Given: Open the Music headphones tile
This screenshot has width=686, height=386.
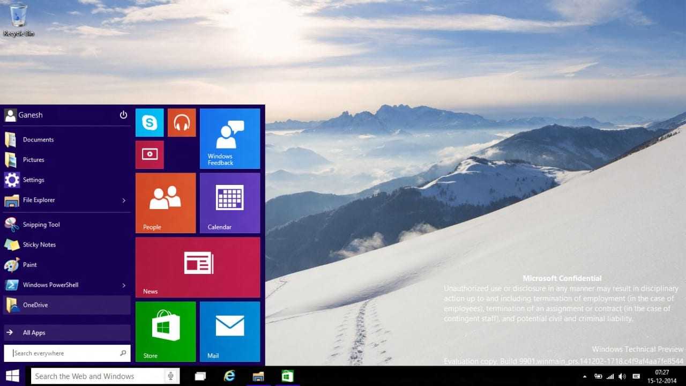Looking at the screenshot, I should (182, 123).
